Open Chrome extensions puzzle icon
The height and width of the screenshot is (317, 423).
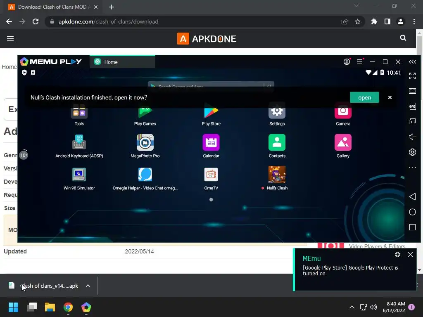click(x=374, y=21)
